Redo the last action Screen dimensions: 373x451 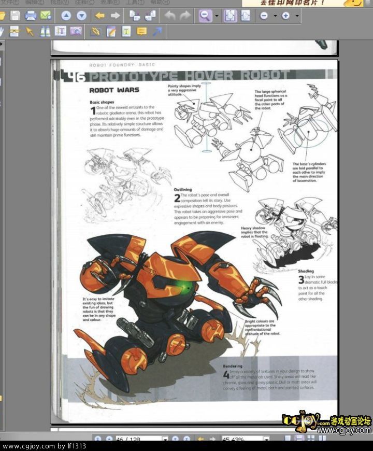click(x=185, y=16)
